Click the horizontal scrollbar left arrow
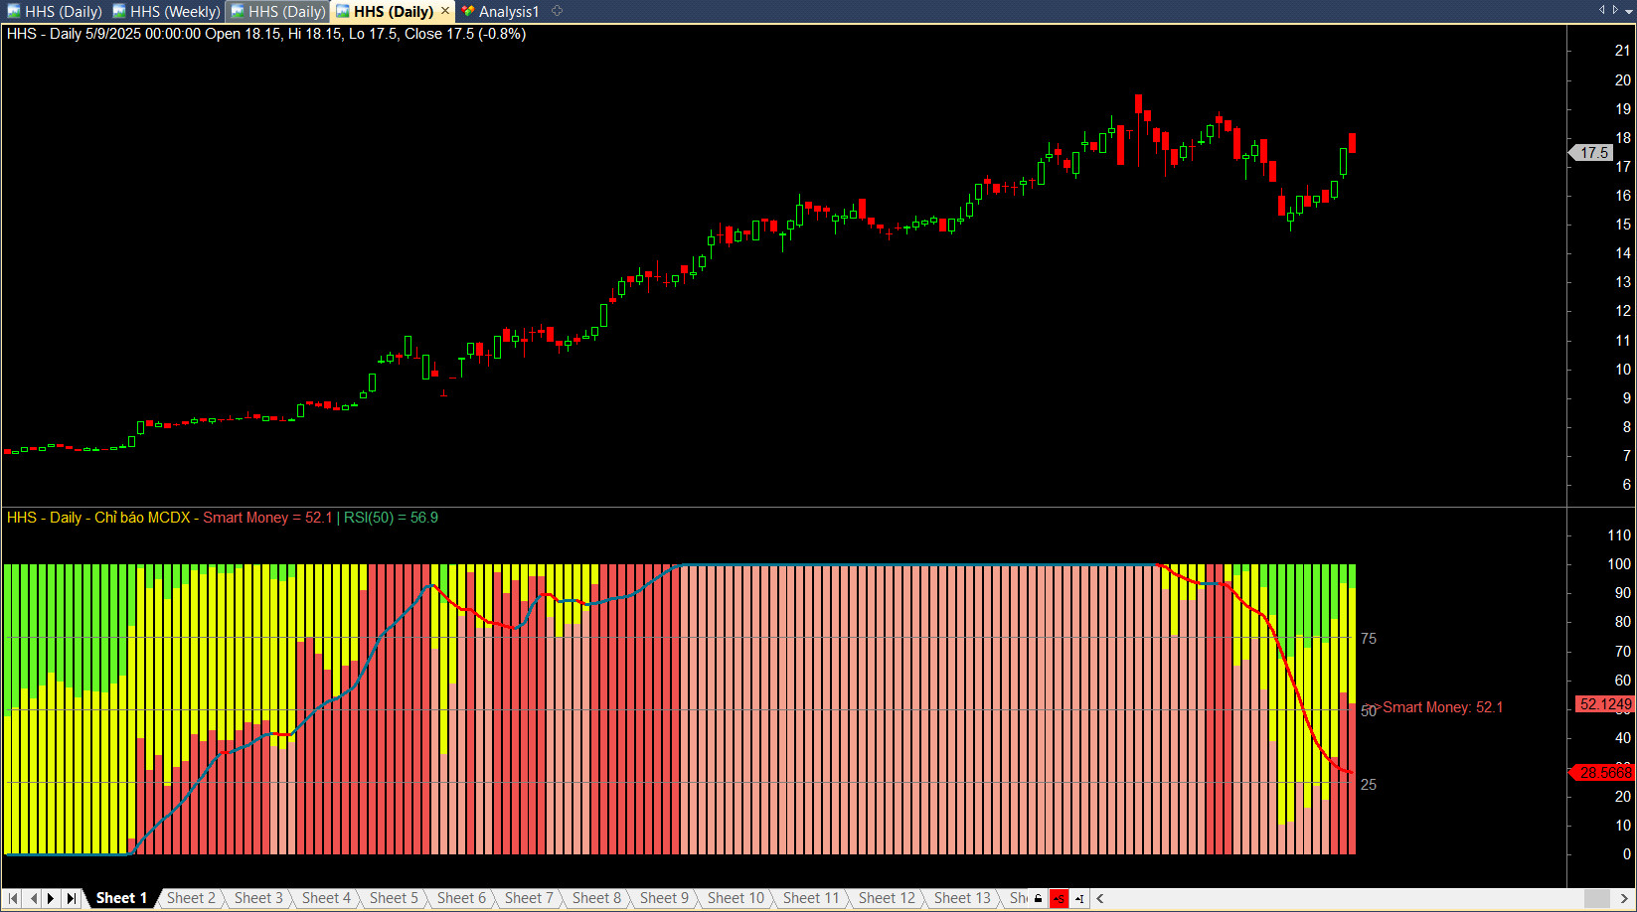This screenshot has width=1637, height=912. 1100,899
